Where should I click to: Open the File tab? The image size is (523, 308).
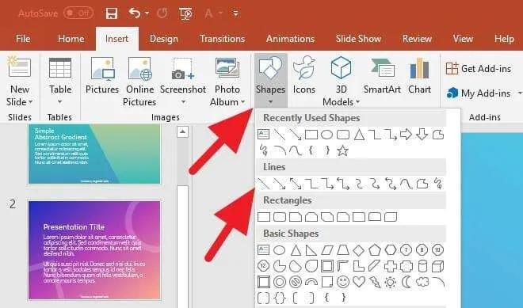(23, 39)
